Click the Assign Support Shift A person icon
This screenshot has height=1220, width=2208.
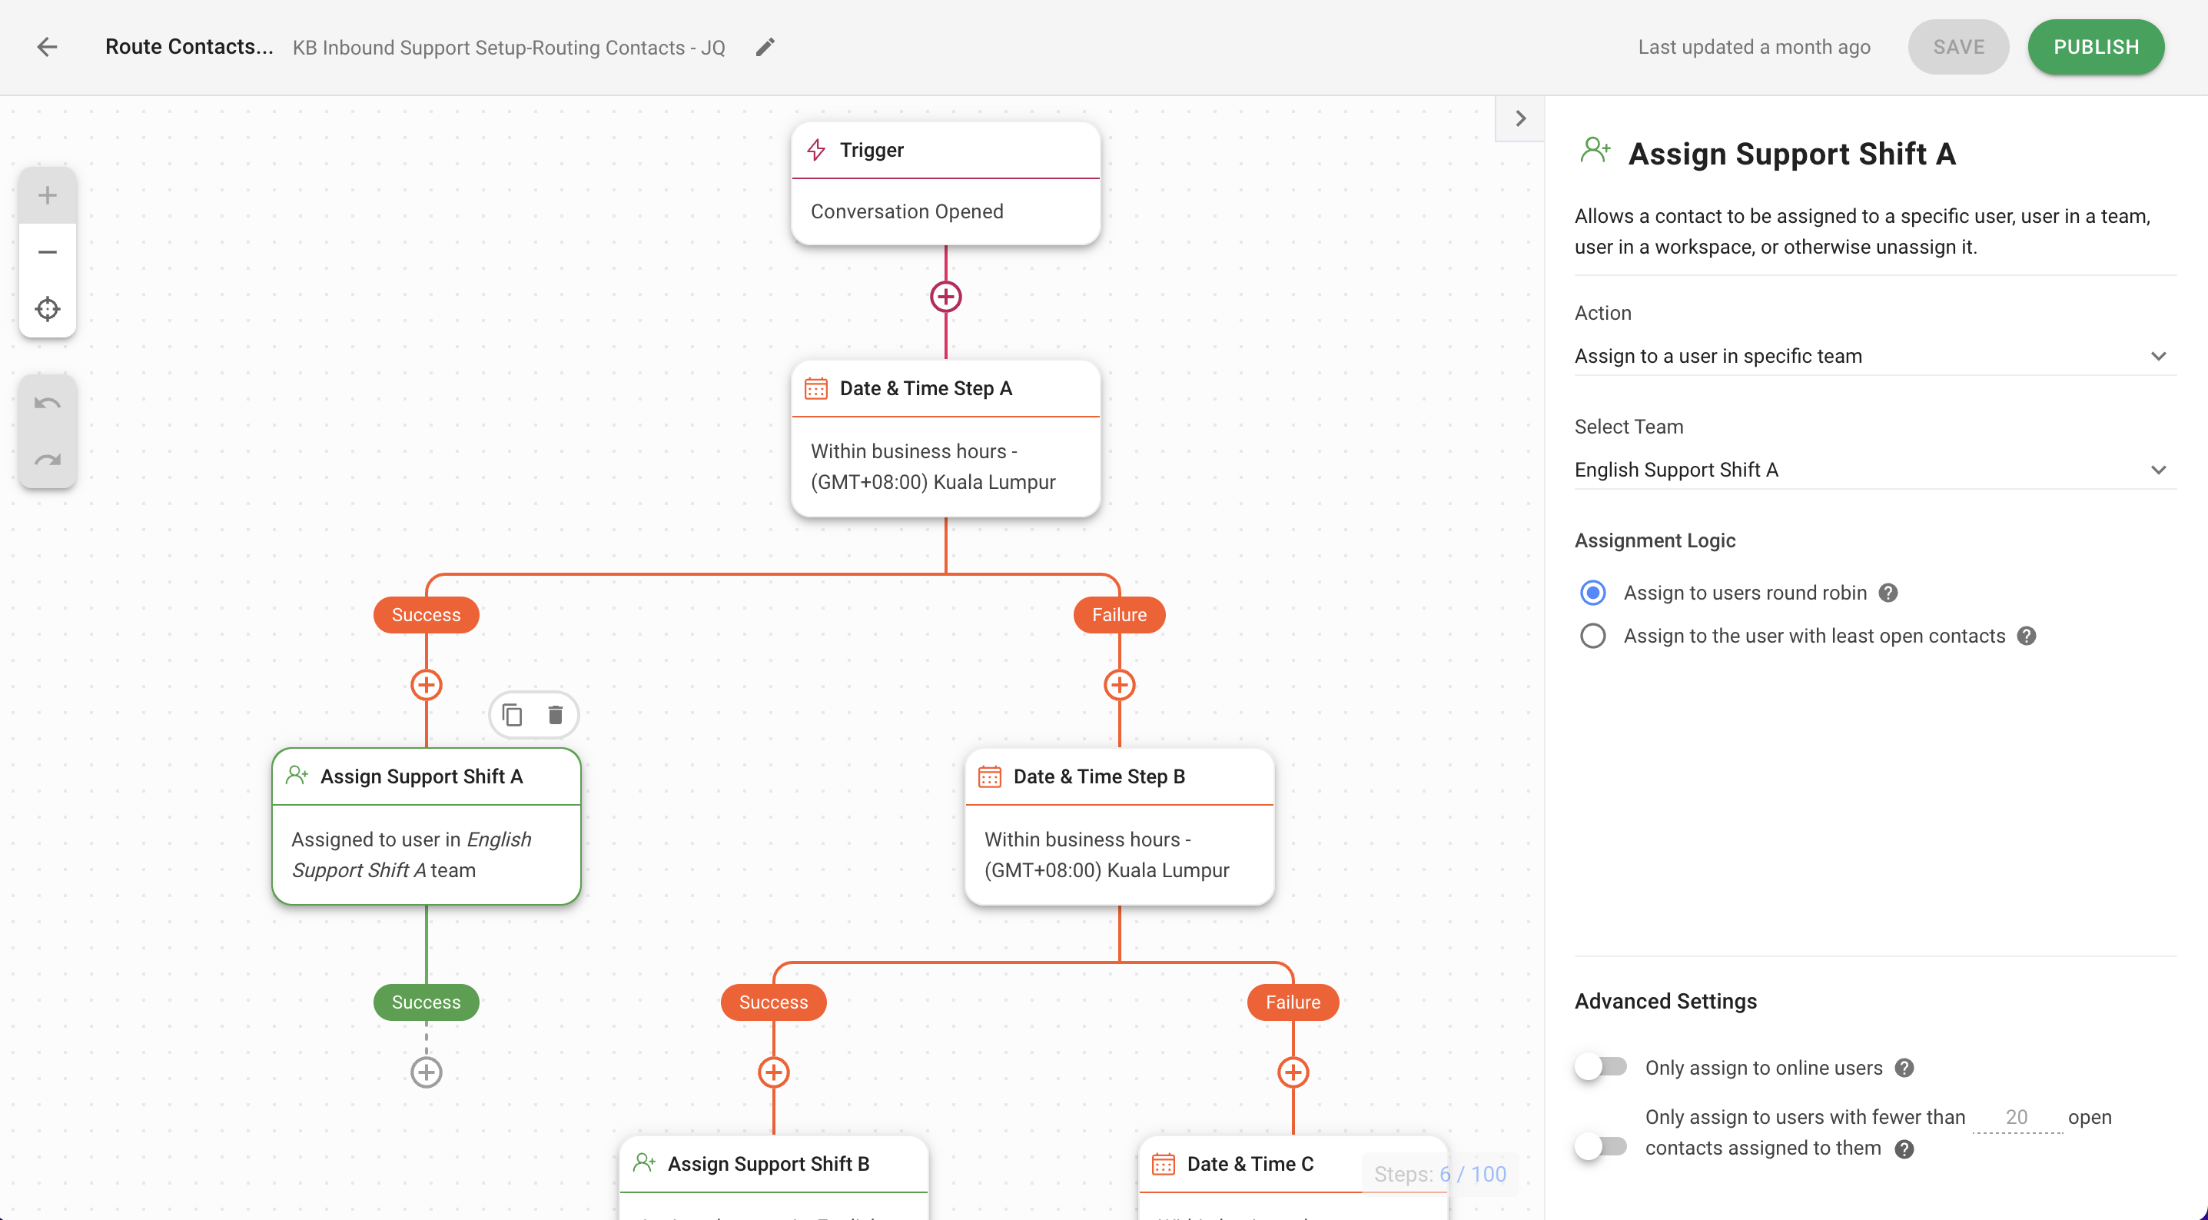[297, 775]
